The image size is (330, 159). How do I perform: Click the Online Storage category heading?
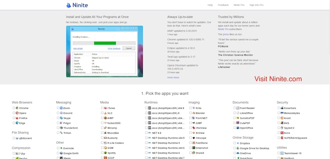pos(243,138)
